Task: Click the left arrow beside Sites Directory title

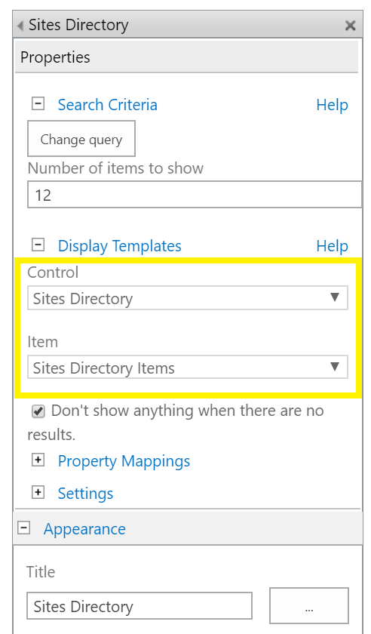Action: click(x=20, y=26)
